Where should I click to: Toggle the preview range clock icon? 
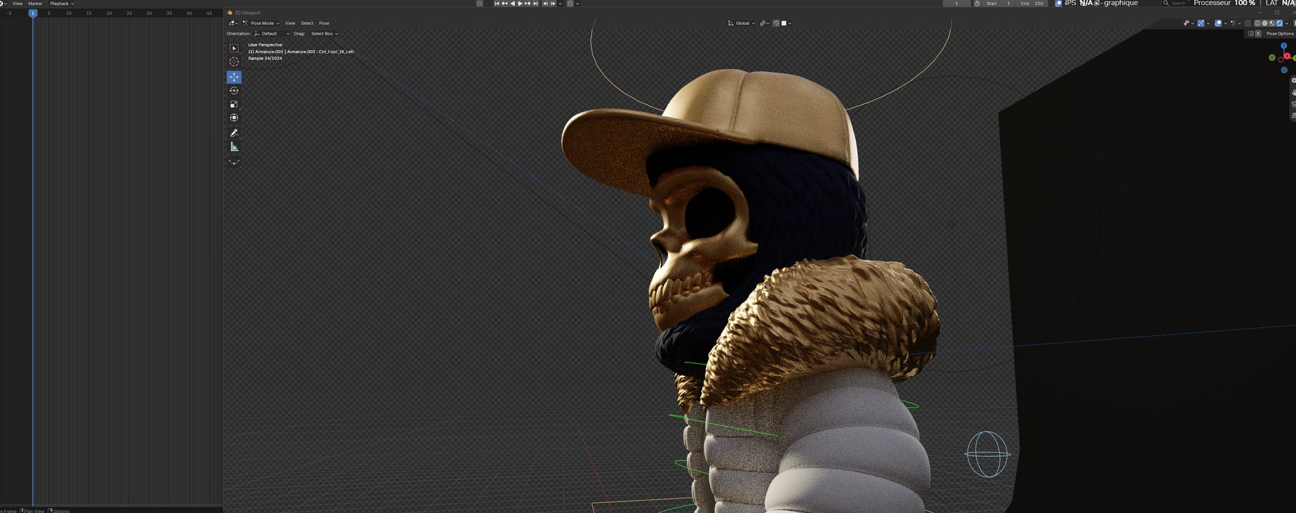pyautogui.click(x=977, y=3)
